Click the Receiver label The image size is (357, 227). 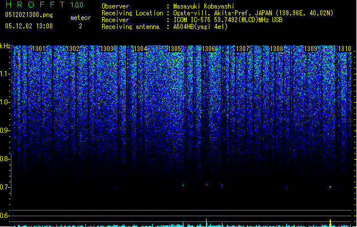115,20
